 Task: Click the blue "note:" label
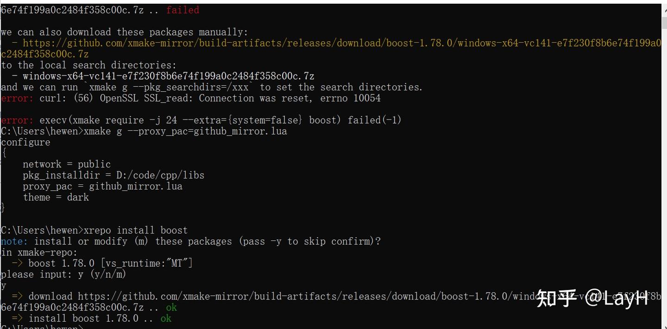point(14,241)
